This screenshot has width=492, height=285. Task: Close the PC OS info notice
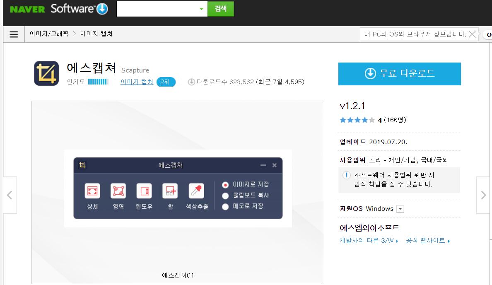click(x=472, y=34)
